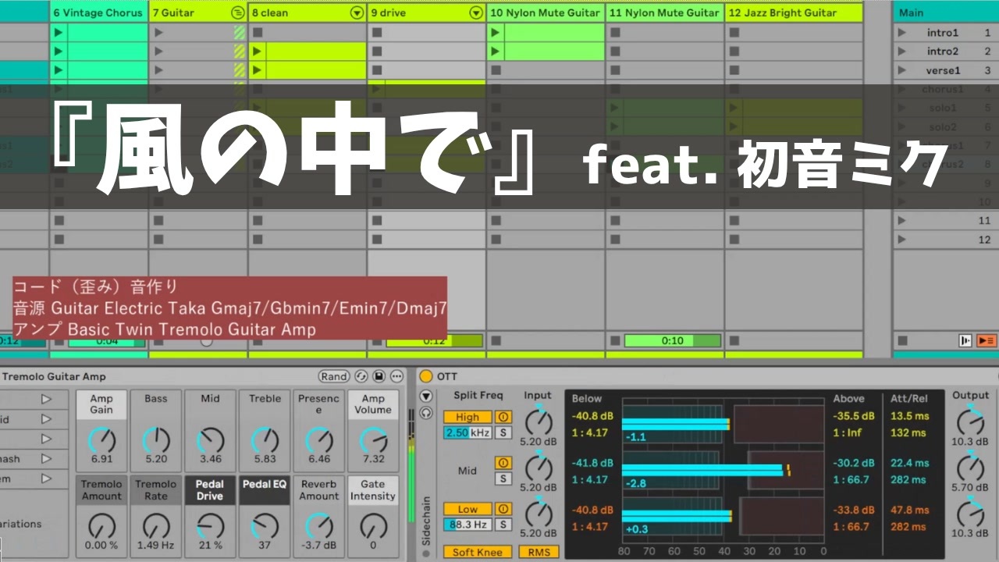Viewport: 999px width, 562px height.
Task: Solo the High band with S button
Action: 503,432
